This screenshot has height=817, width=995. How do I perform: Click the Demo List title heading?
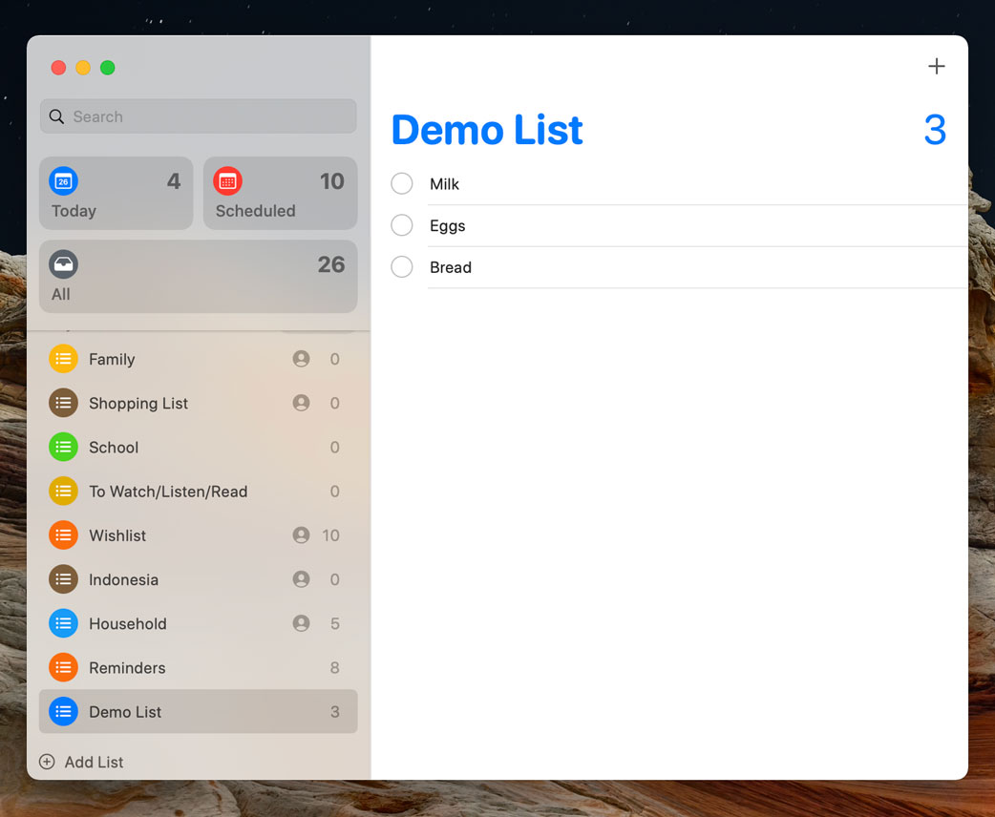coord(487,130)
